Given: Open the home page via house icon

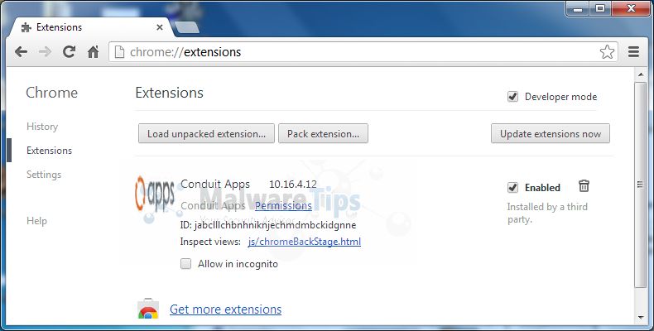Looking at the screenshot, I should [x=93, y=52].
